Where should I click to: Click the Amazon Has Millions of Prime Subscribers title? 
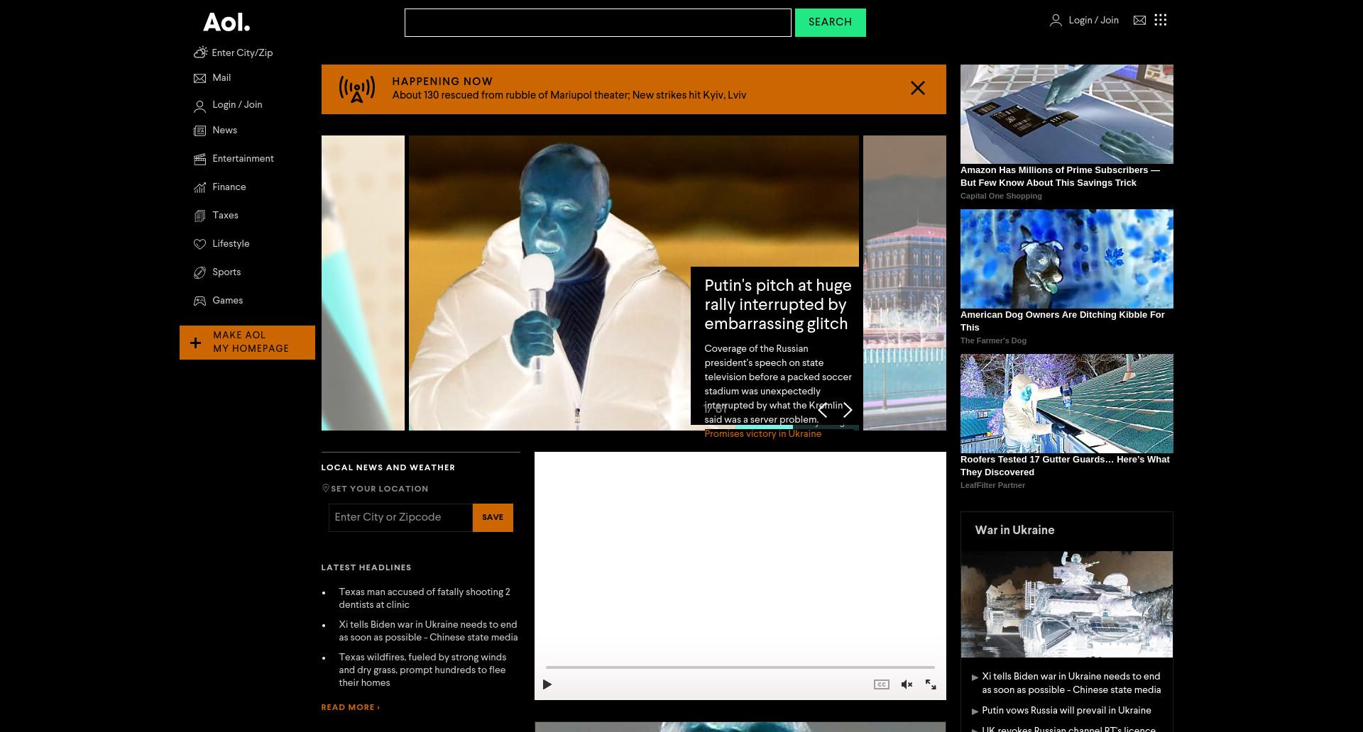1060,177
